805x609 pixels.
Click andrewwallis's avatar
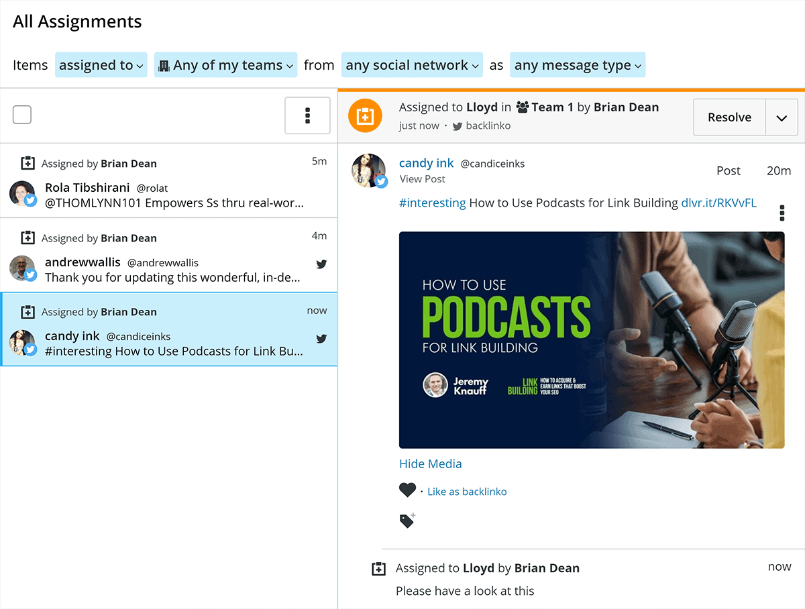click(23, 268)
